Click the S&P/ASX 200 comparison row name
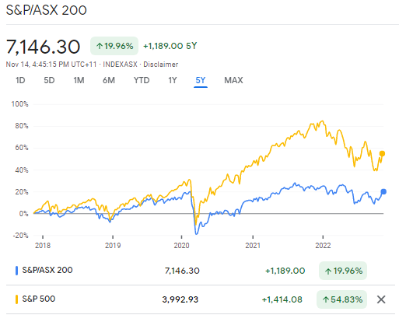Image resolution: width=399 pixels, height=322 pixels. 47,270
